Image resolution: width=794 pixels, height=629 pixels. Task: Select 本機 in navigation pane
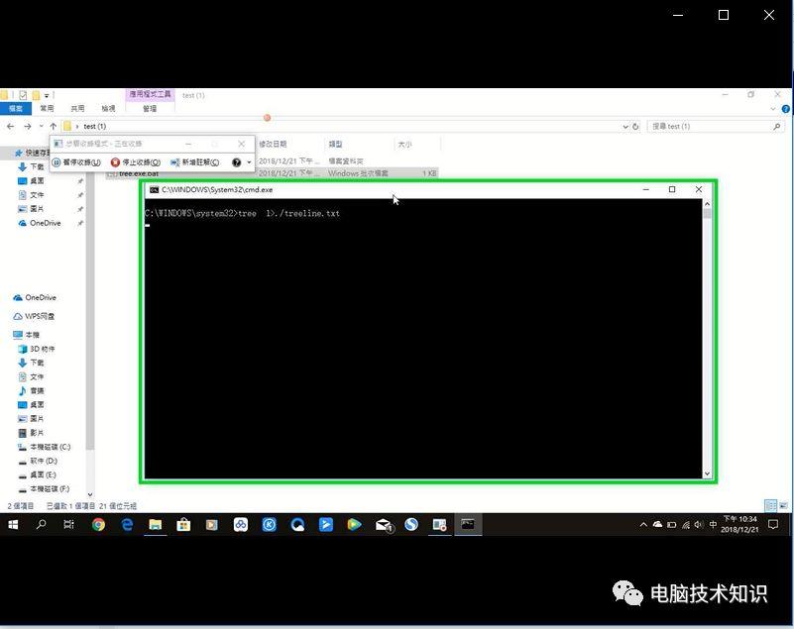click(x=26, y=335)
